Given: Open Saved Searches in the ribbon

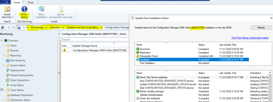Looking at the screenshot, I should tap(7, 12).
